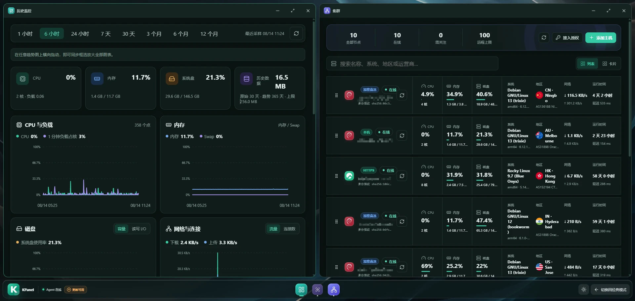635x301 pixels.
Task: Switch disk chart to 容量 view
Action: tap(122, 229)
